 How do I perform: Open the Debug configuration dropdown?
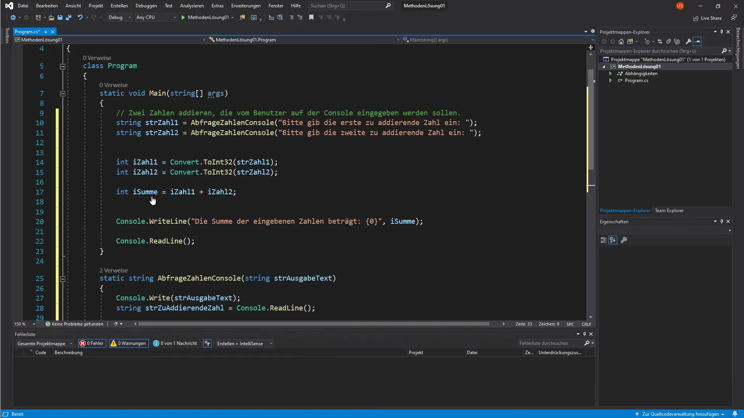pos(119,17)
